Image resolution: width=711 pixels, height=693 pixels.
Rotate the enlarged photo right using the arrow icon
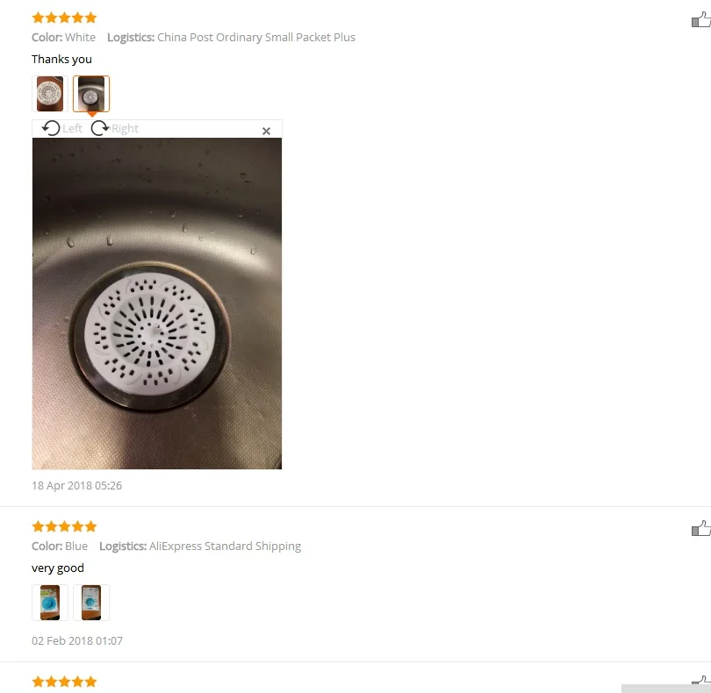click(x=100, y=128)
